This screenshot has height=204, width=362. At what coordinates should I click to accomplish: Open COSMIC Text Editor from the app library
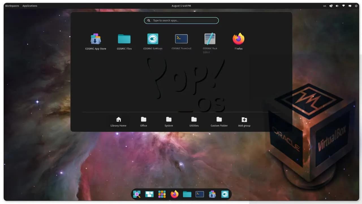coord(210,39)
